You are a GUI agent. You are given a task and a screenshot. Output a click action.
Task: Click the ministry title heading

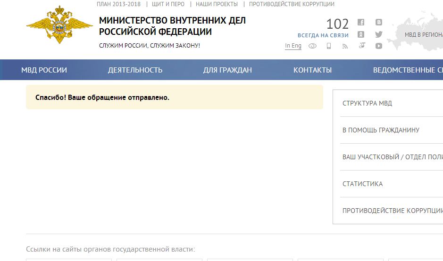click(x=172, y=26)
